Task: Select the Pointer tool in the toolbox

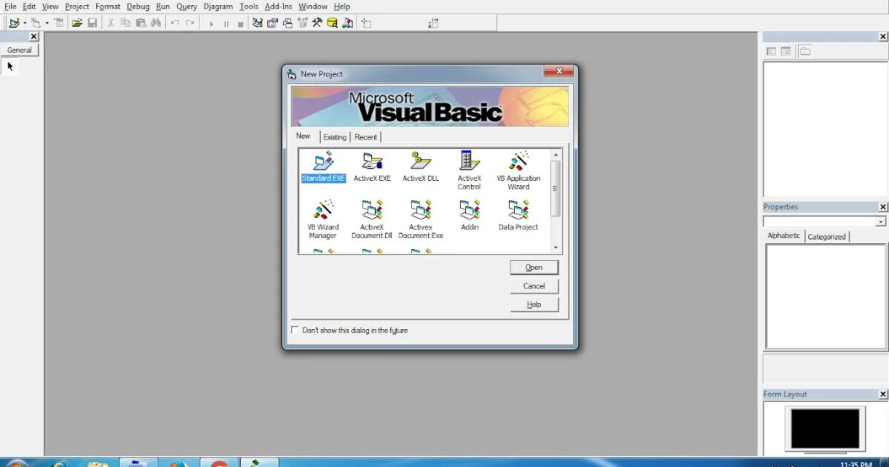Action: pyautogui.click(x=10, y=66)
